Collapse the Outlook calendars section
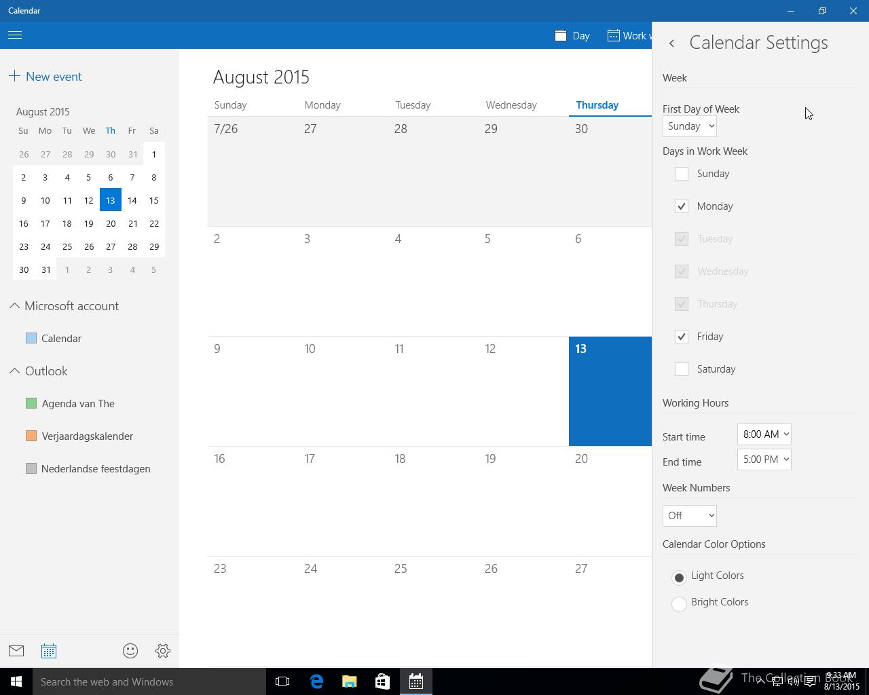Viewport: 869px width, 695px height. tap(14, 371)
